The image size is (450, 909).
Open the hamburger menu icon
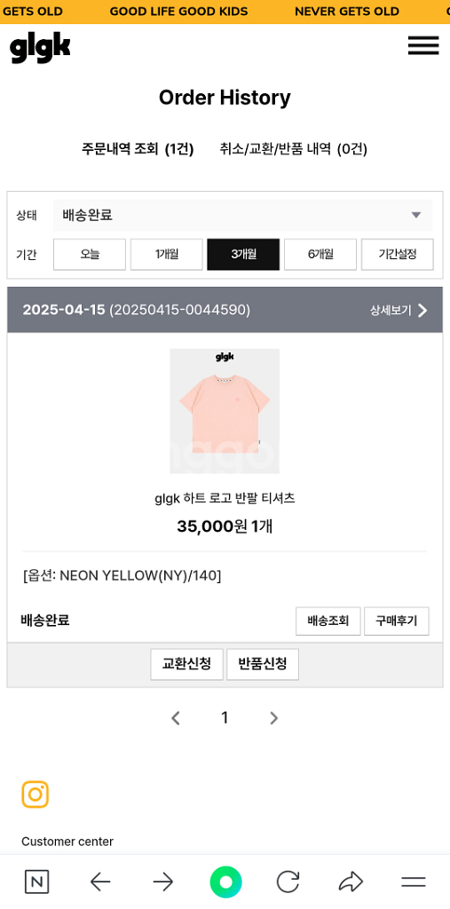click(x=423, y=45)
